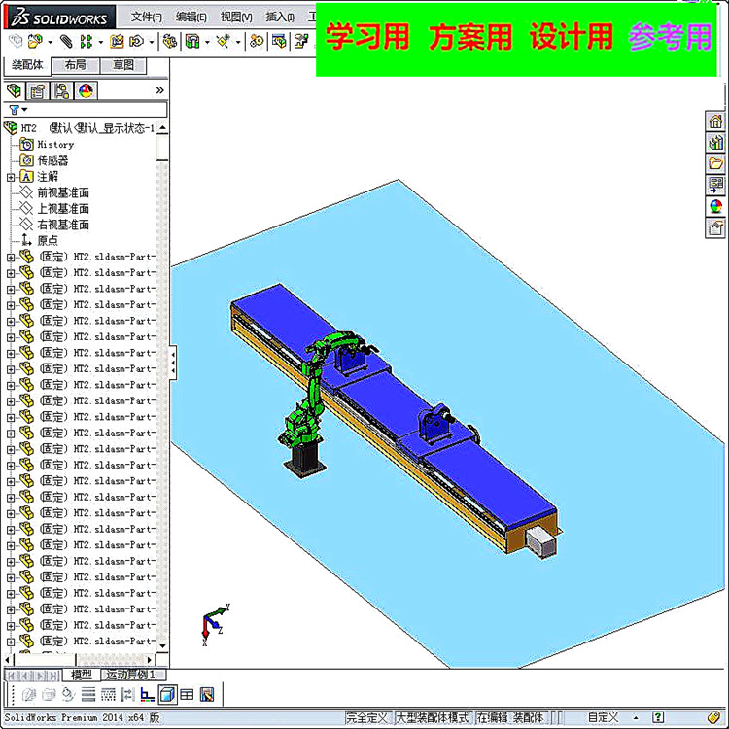Expand manager panel tabs with » chevron
The height and width of the screenshot is (729, 729).
click(x=159, y=90)
